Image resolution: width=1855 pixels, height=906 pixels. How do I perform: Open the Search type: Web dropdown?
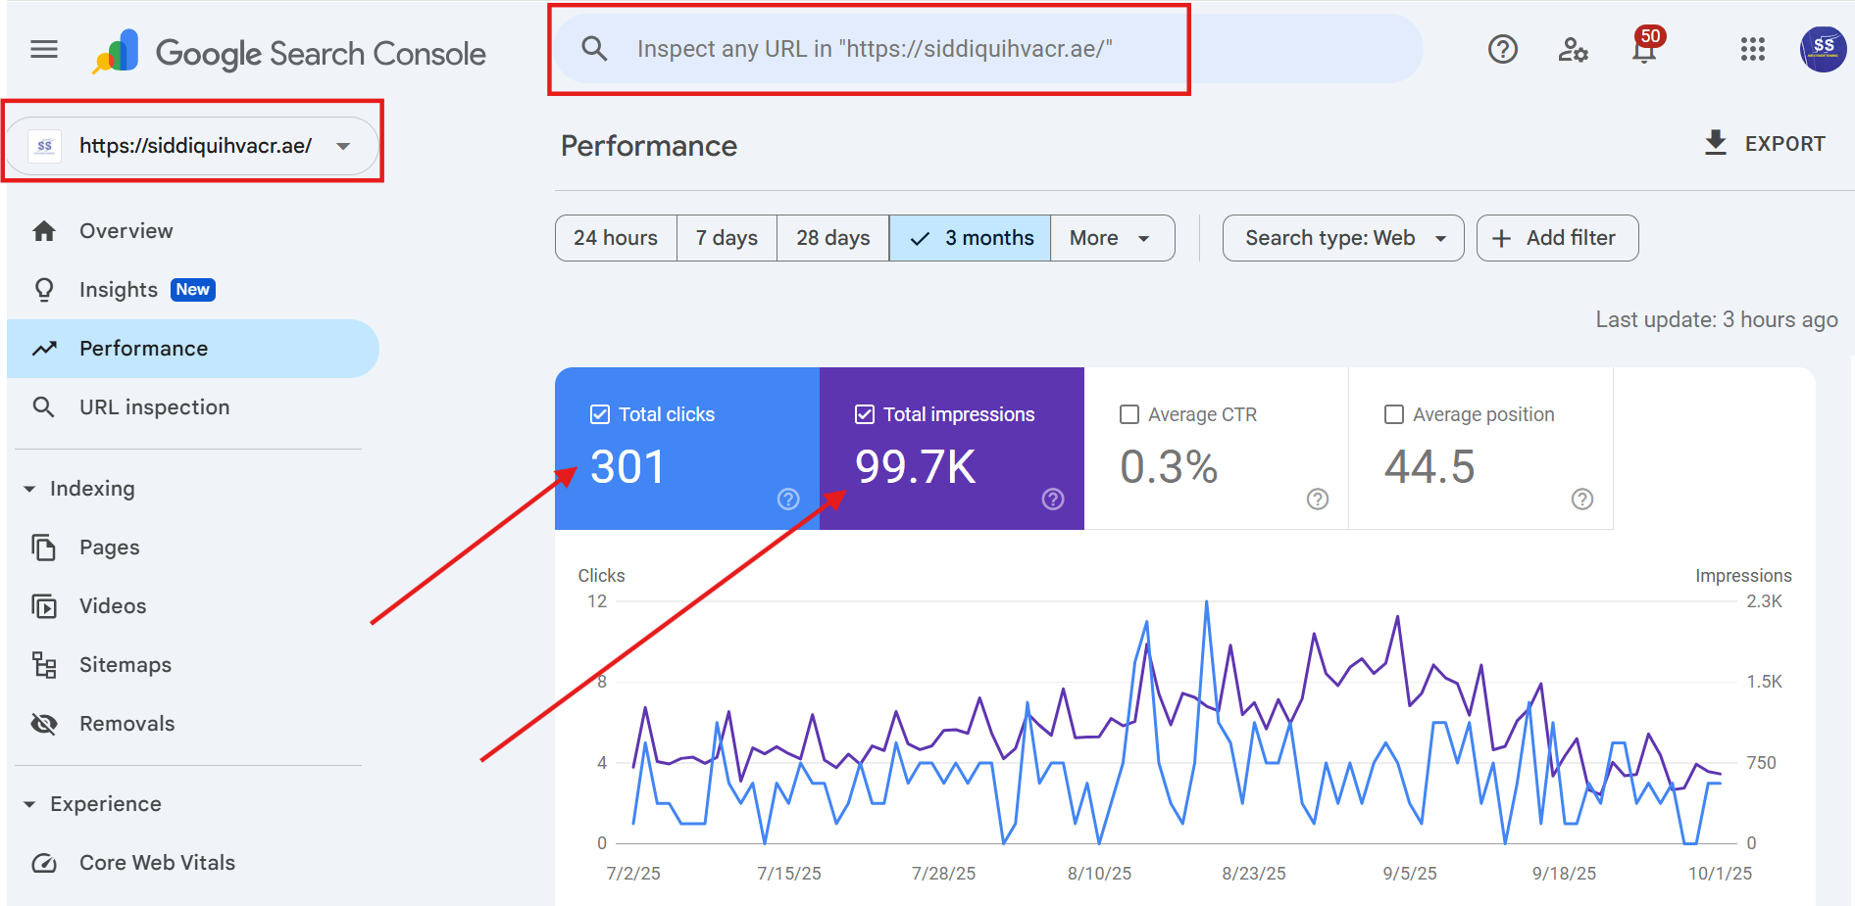click(1342, 238)
